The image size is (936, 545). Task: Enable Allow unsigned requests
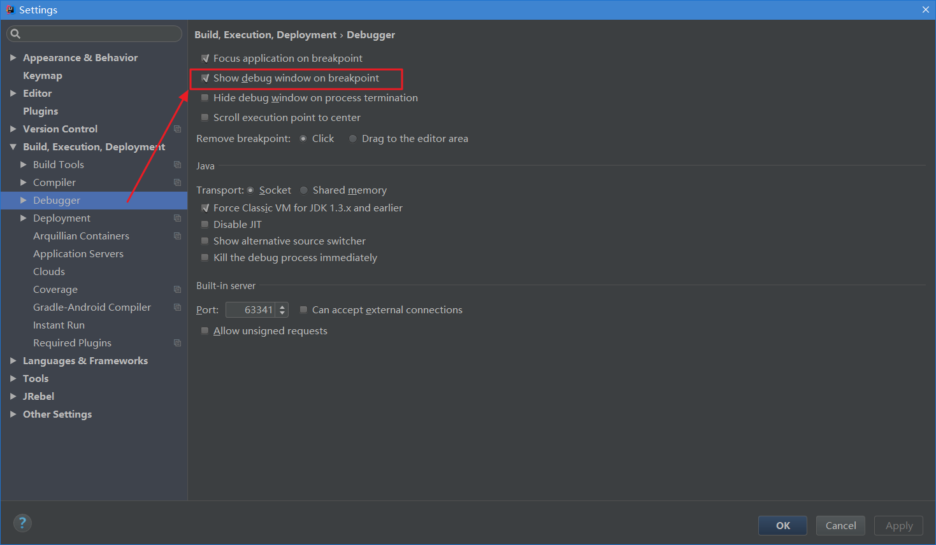tap(205, 330)
